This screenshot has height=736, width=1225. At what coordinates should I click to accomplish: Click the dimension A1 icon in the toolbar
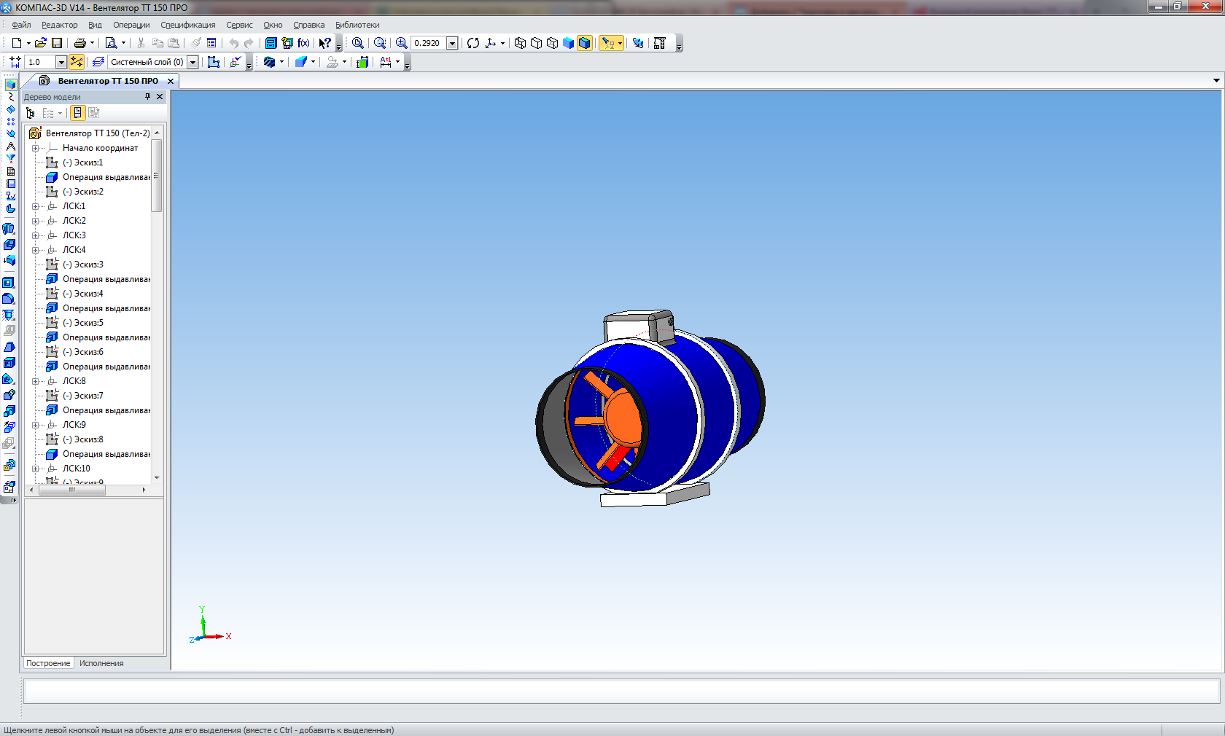[x=386, y=62]
